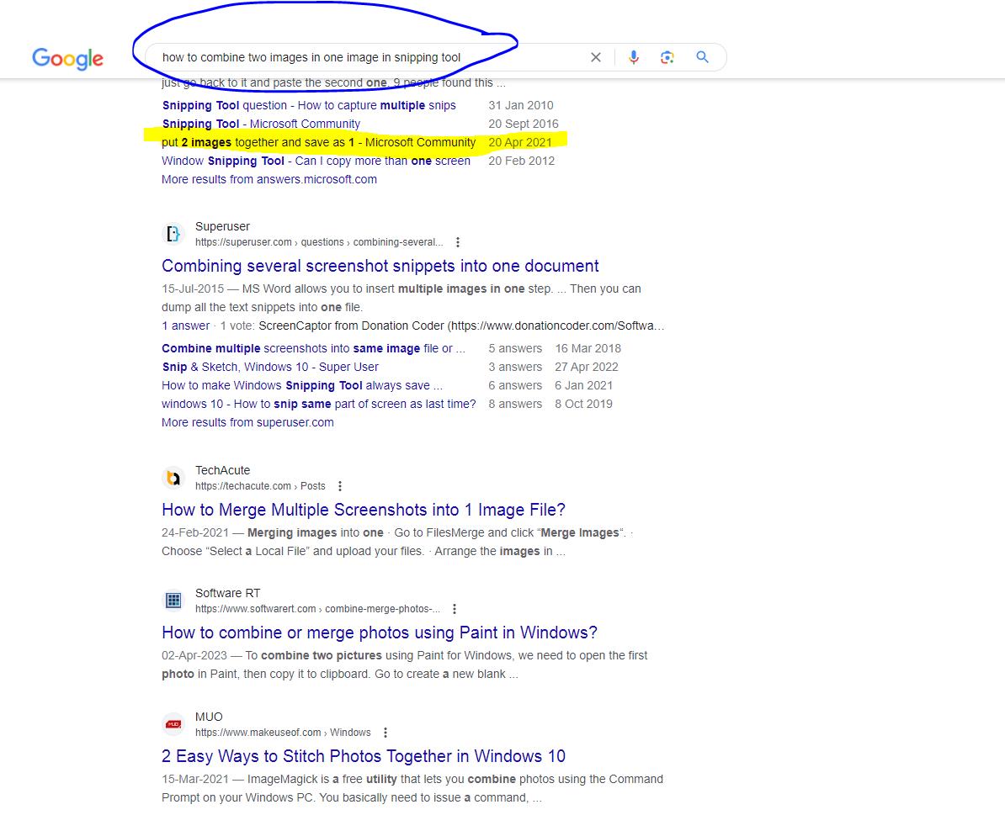The image size is (1005, 831).
Task: Click the '5 answers' text
Action: (x=515, y=348)
